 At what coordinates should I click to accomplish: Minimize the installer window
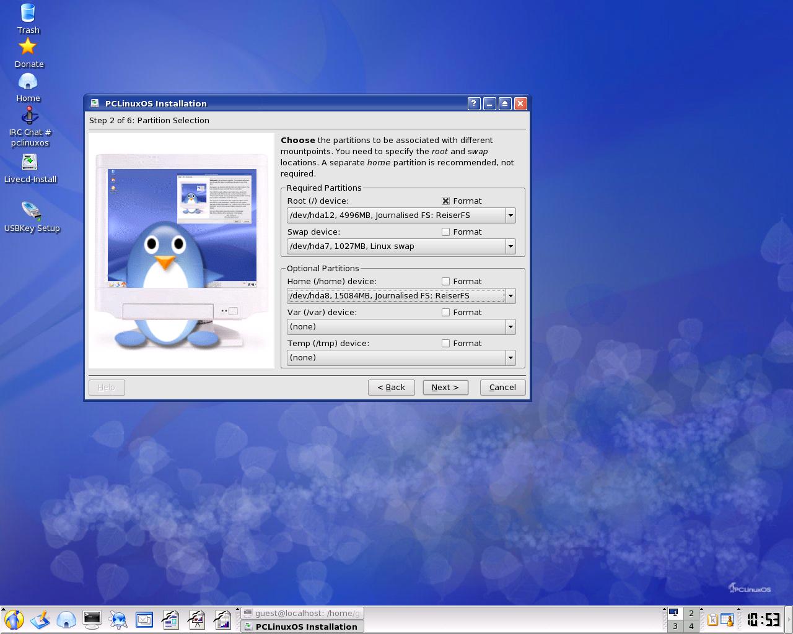click(489, 103)
